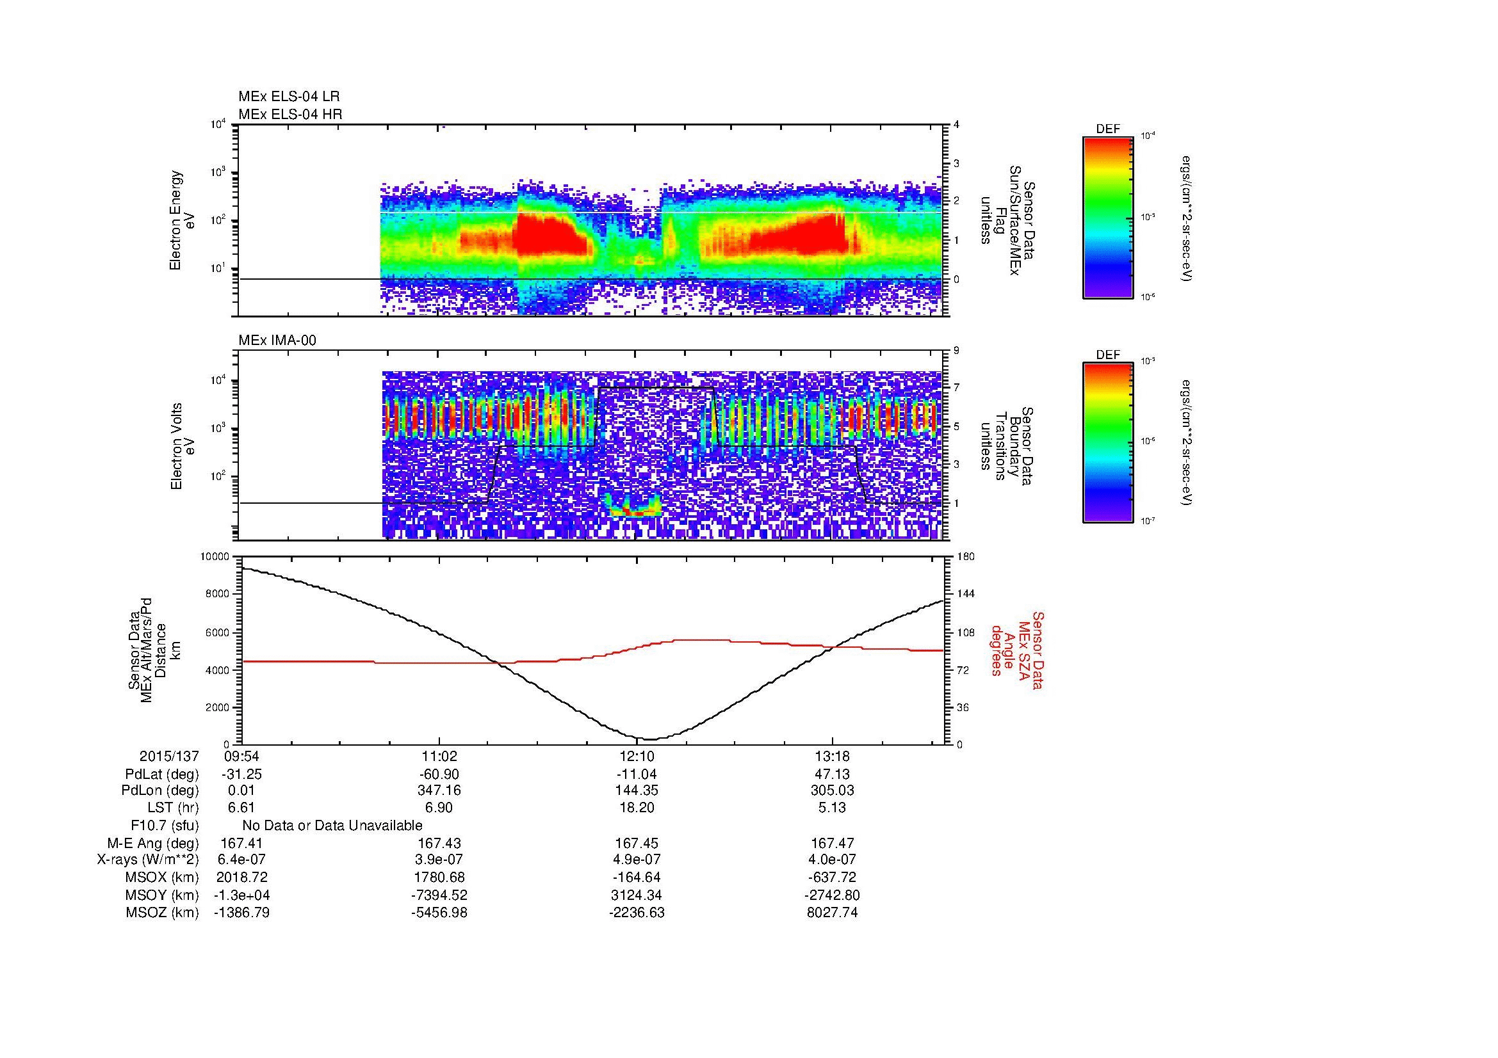Select the 'PdLon (deg)' row label
The image size is (1498, 1058).
coord(161,790)
